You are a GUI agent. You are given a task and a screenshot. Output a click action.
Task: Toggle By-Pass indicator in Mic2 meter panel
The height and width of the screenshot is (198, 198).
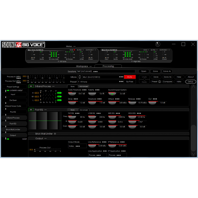click(x=157, y=50)
